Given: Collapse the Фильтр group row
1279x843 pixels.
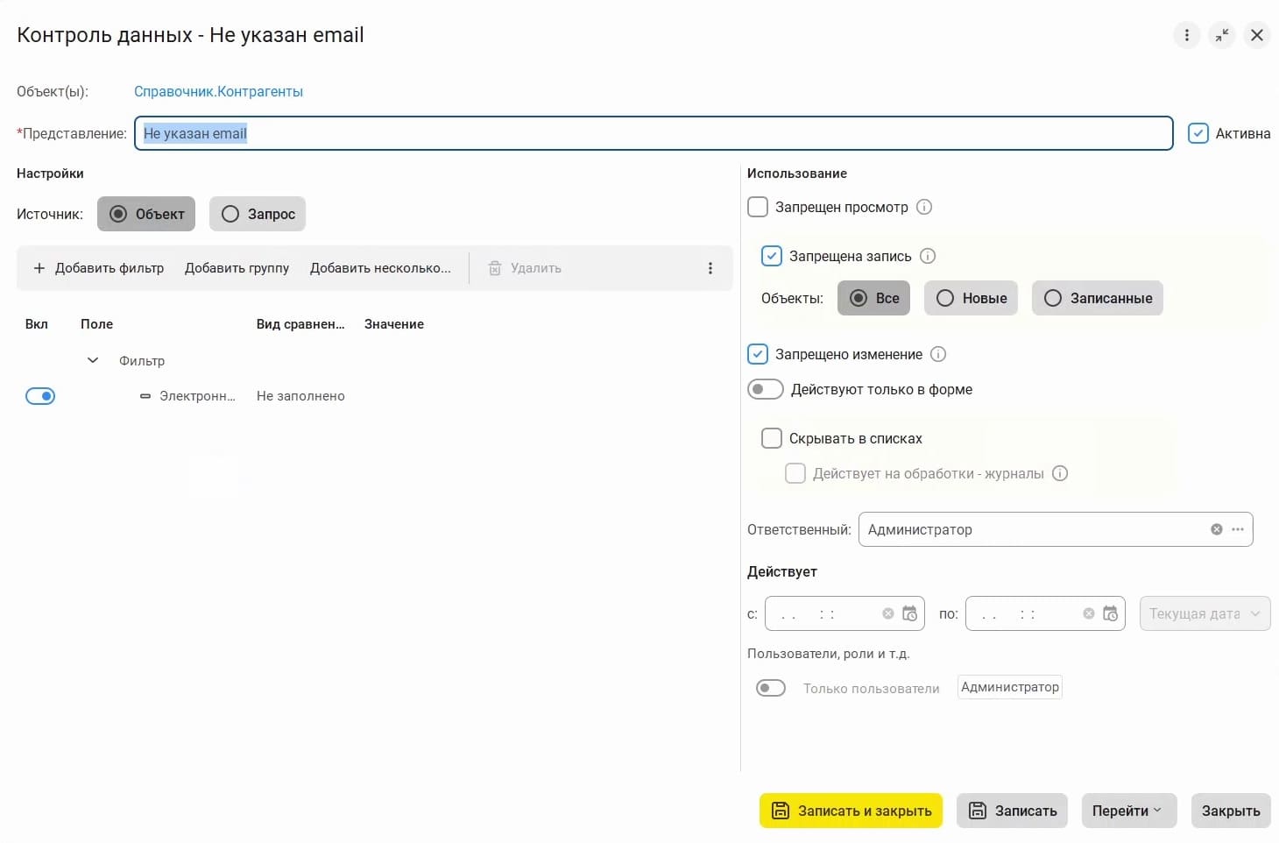Looking at the screenshot, I should (93, 360).
